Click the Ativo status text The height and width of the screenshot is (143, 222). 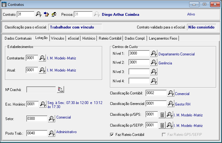[x=191, y=14]
